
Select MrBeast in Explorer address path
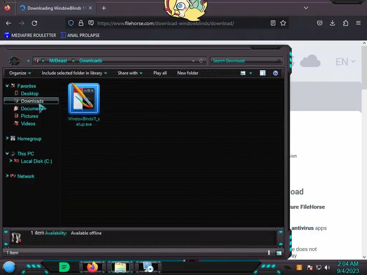pos(58,61)
